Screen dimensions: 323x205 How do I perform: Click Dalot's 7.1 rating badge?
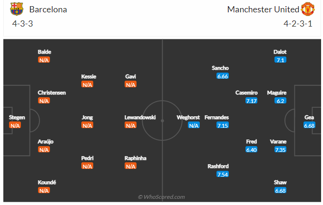point(280,60)
